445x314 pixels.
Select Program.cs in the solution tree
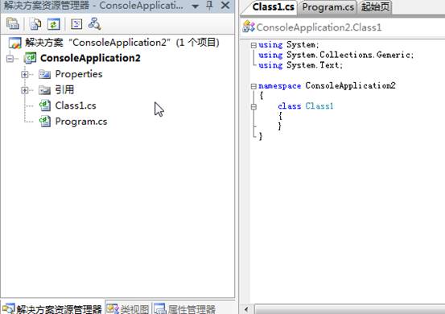pos(81,122)
